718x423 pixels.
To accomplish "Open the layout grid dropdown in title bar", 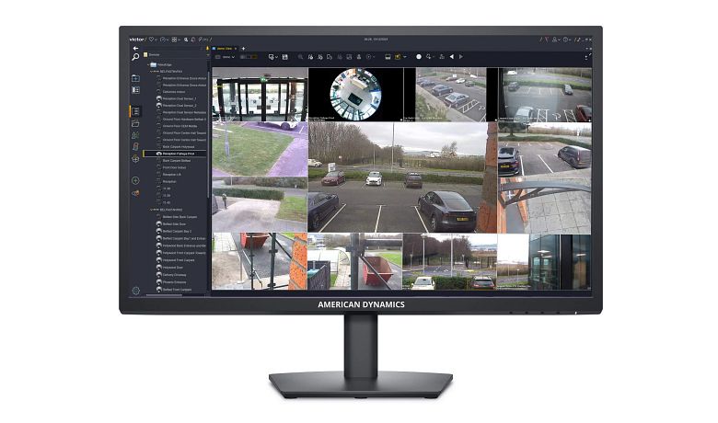I will point(176,40).
